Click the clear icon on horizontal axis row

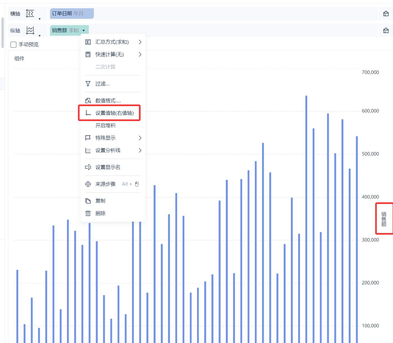coord(386,14)
